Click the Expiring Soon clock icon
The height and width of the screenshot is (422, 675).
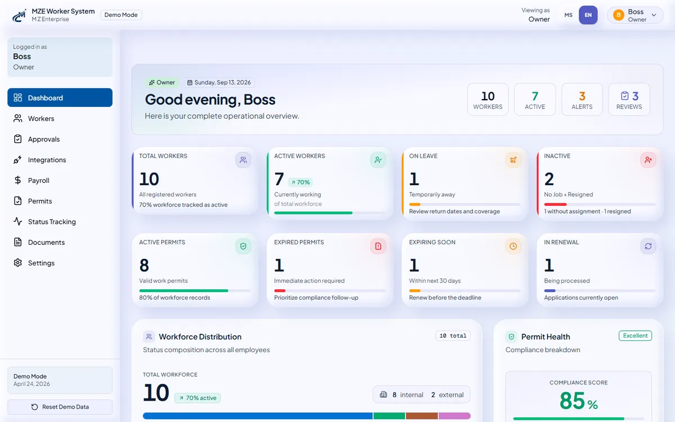(513, 246)
